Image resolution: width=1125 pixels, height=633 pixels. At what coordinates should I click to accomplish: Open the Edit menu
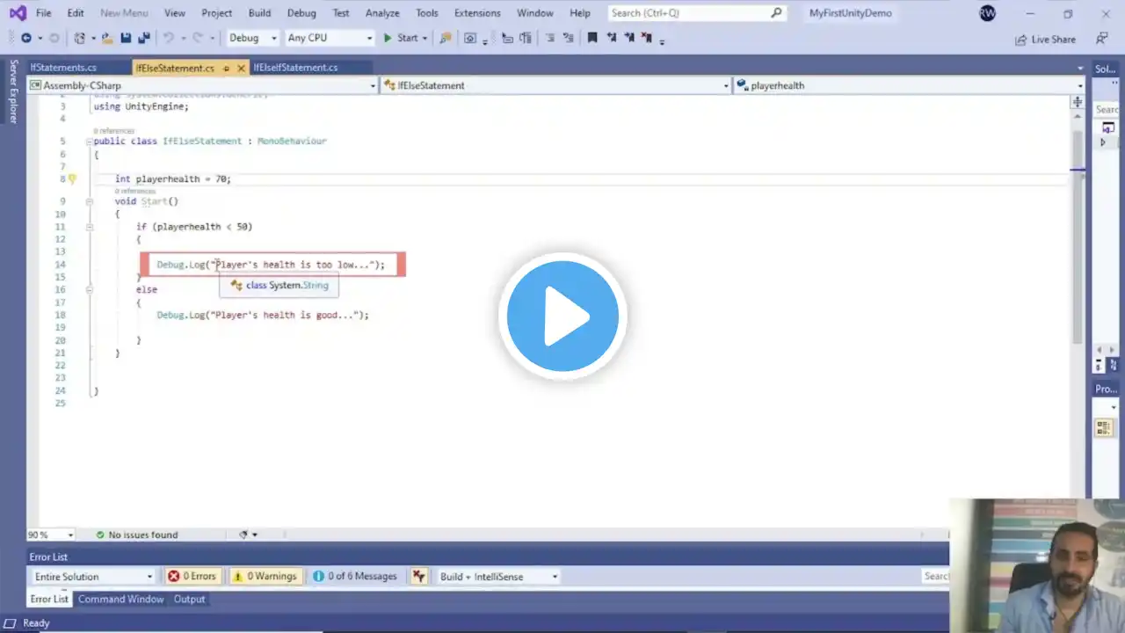click(x=76, y=13)
